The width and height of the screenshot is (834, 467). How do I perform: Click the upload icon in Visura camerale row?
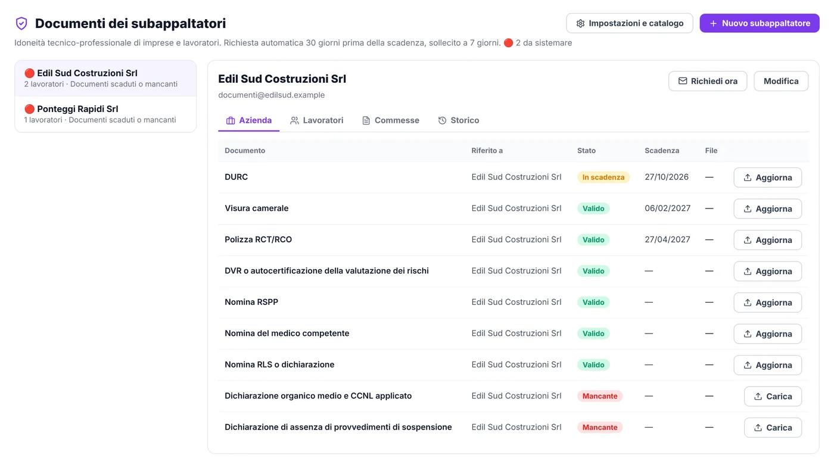[748, 209]
